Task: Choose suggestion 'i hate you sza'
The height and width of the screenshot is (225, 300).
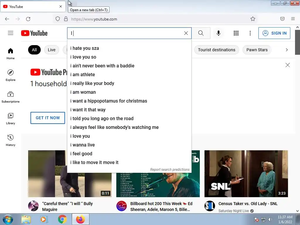Action: point(129,48)
